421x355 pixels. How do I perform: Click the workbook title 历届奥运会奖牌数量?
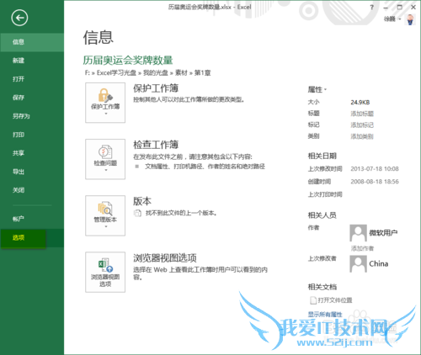[x=128, y=60]
